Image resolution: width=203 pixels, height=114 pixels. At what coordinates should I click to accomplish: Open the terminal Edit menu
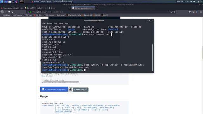tap(56, 23)
